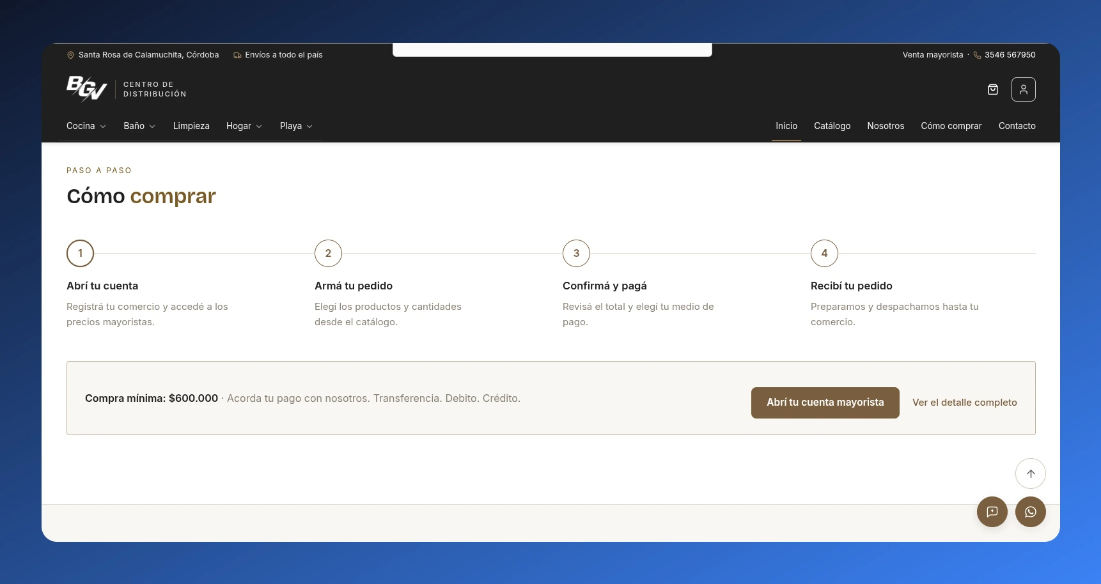Open the Catálogo nav link
Image resolution: width=1101 pixels, height=584 pixels.
point(832,126)
